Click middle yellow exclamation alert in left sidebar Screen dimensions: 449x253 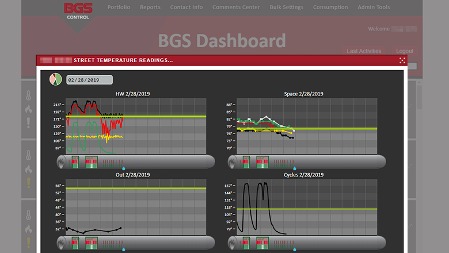pos(28,183)
